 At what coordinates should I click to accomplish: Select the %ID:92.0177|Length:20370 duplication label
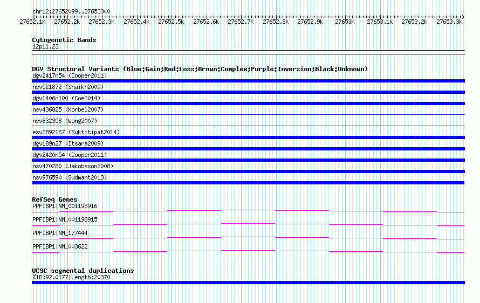(x=71, y=277)
